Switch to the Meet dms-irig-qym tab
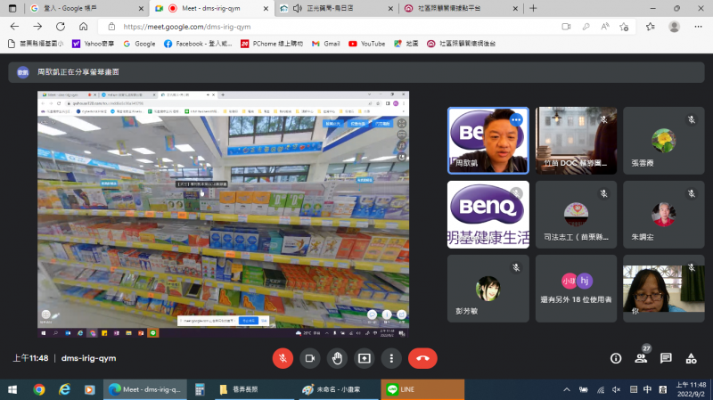Viewport: 713px width, 400px height. pos(211,8)
